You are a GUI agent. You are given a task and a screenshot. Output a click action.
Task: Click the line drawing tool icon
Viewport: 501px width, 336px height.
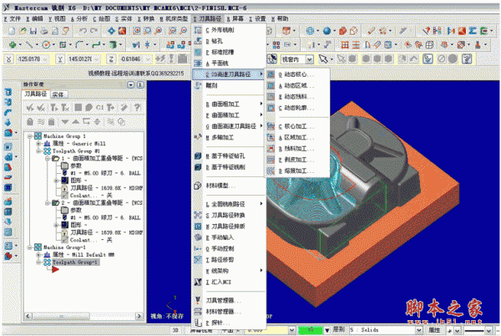click(x=29, y=45)
